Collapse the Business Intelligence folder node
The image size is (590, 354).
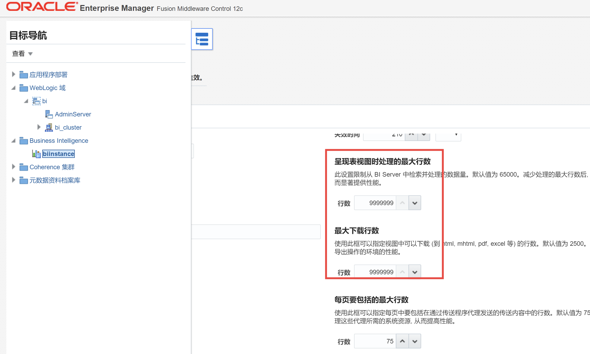pyautogui.click(x=13, y=141)
